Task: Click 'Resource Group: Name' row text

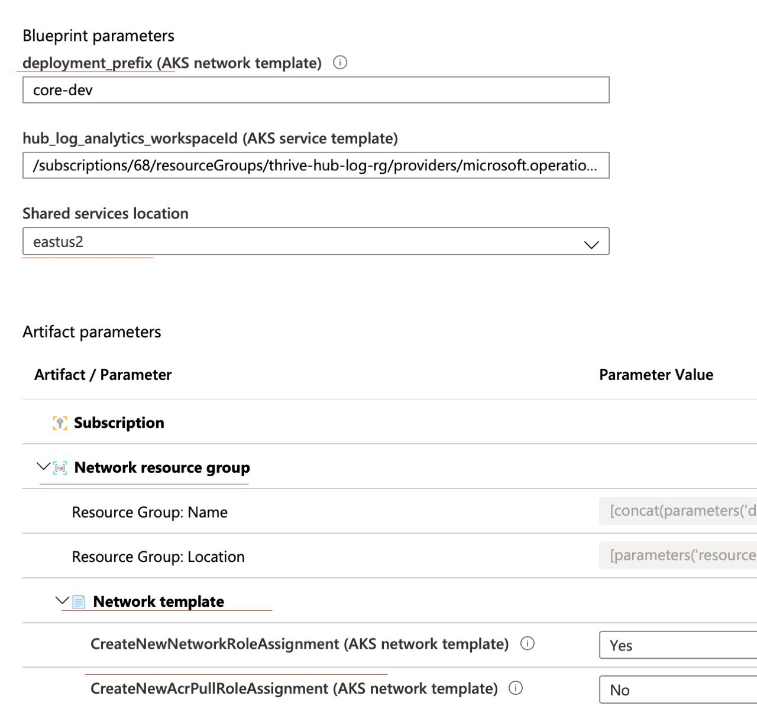Action: click(x=150, y=512)
